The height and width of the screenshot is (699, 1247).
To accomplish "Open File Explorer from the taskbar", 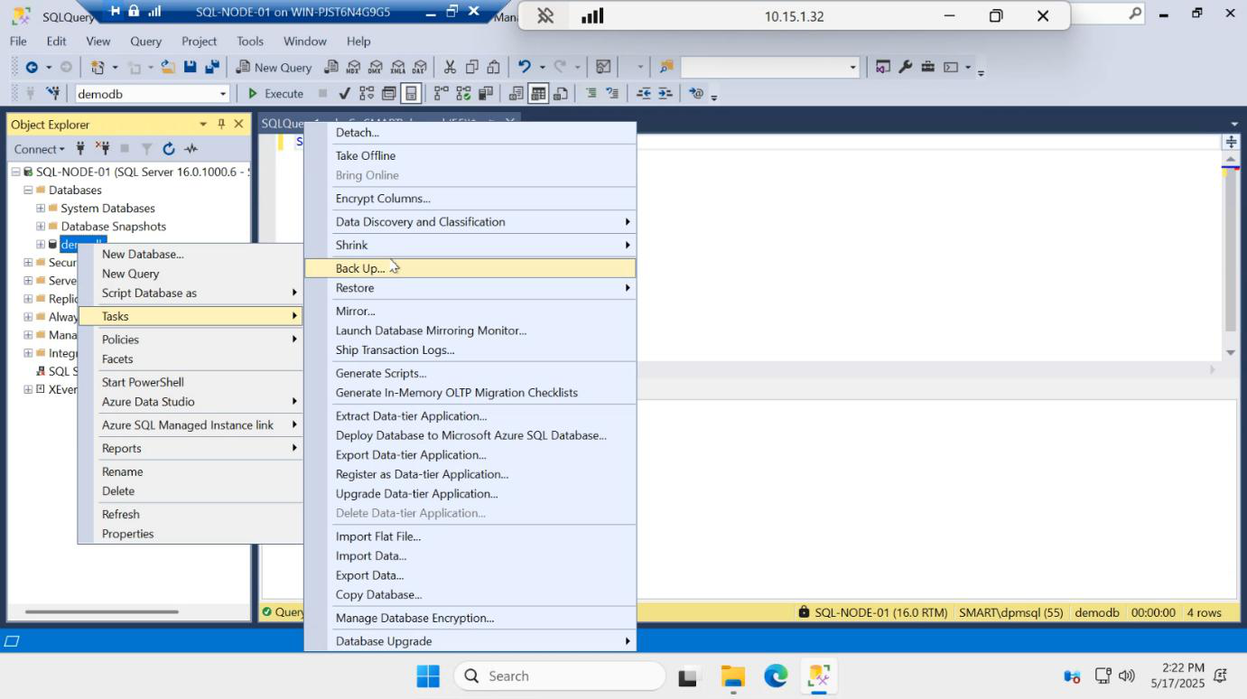I will click(733, 676).
